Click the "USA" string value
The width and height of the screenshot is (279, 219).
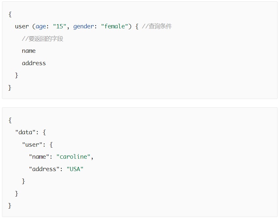(x=75, y=169)
